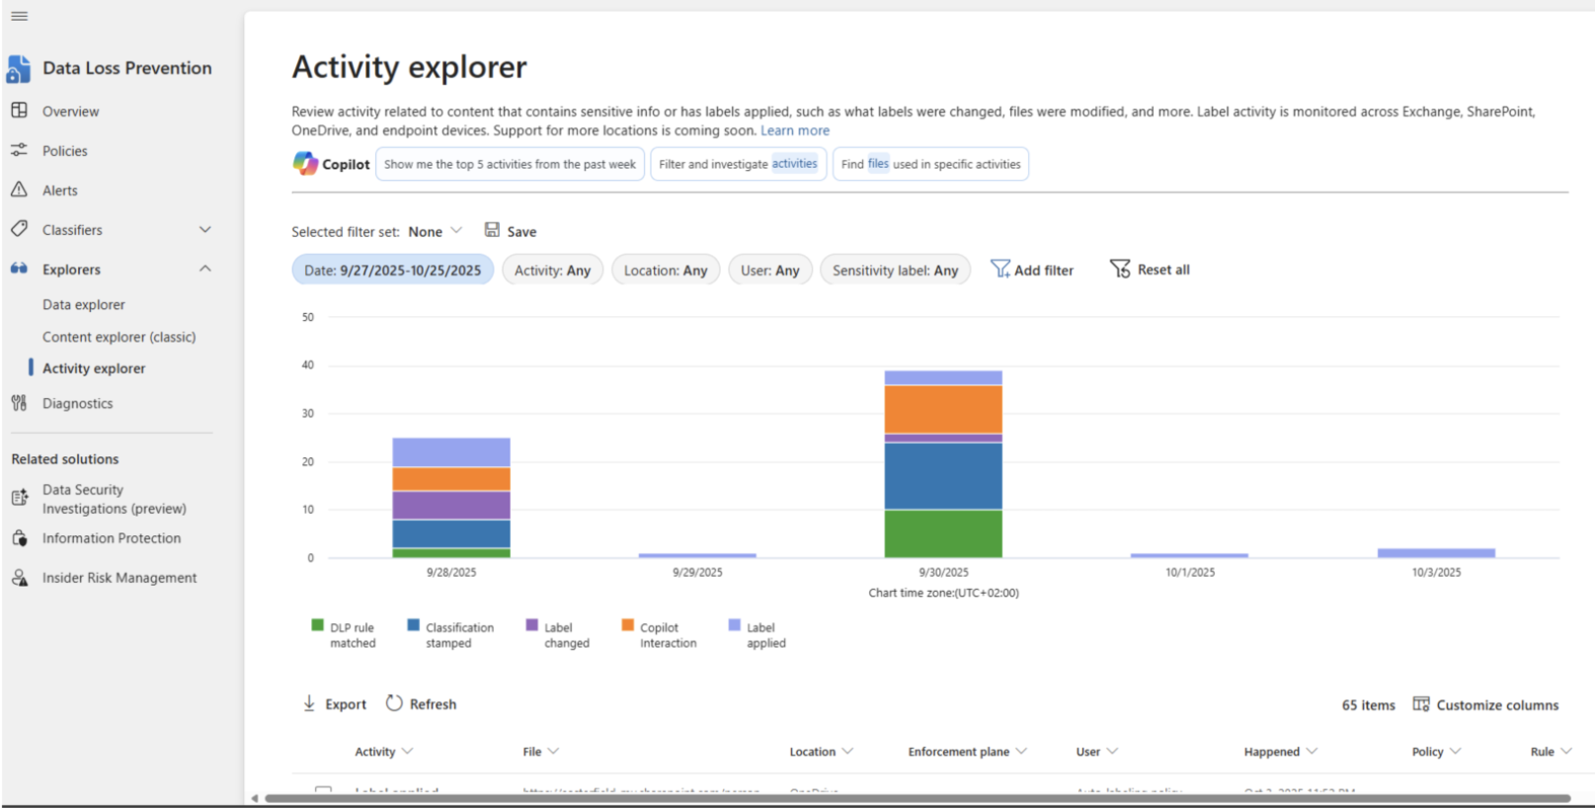Open the Happened column dropdown

pos(1312,752)
